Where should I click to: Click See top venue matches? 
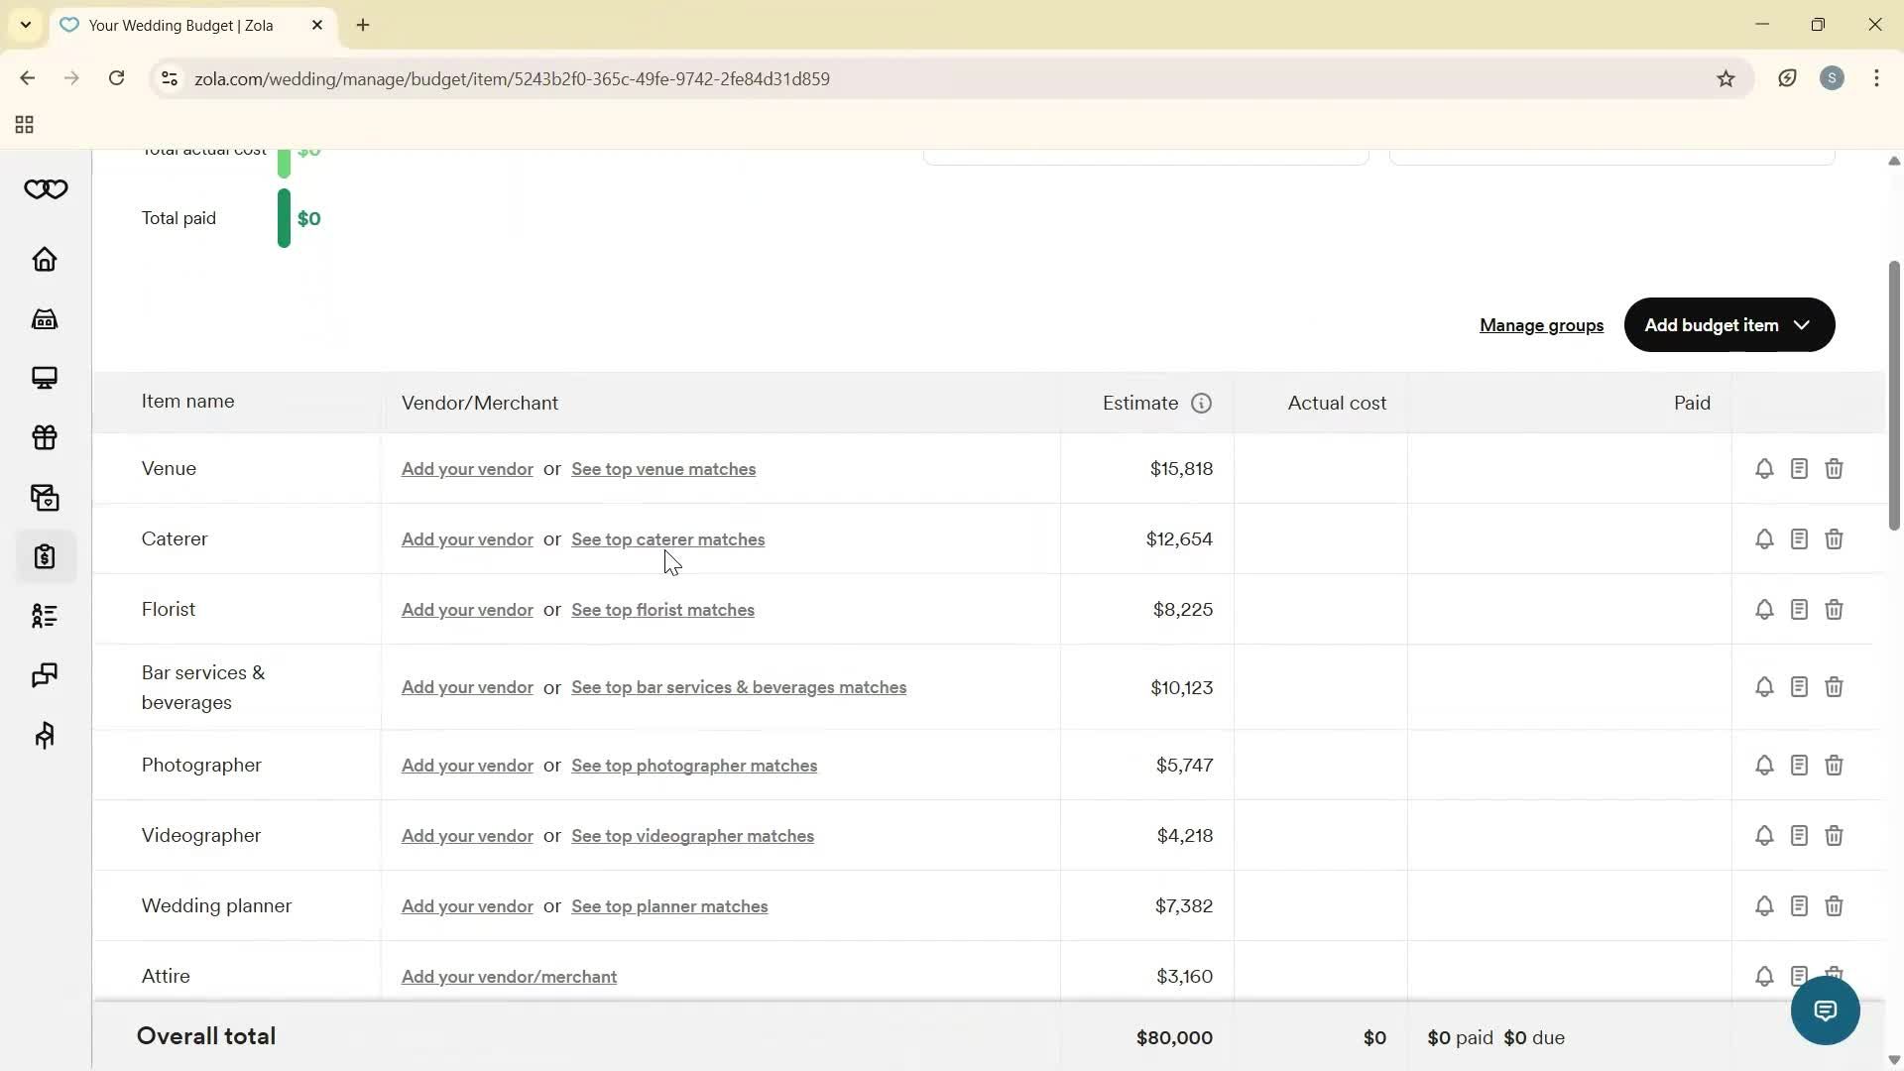click(662, 469)
